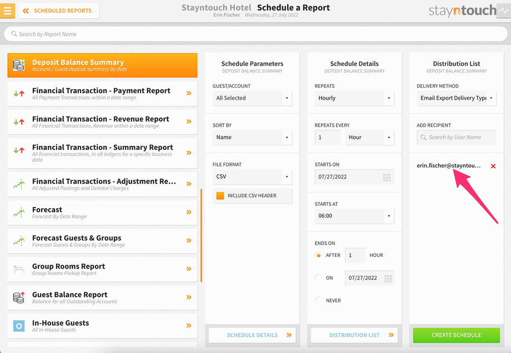Viewport: 511px width, 353px height.
Task: Open Financial Transaction - Revenue Report chevron
Action: coord(189,122)
